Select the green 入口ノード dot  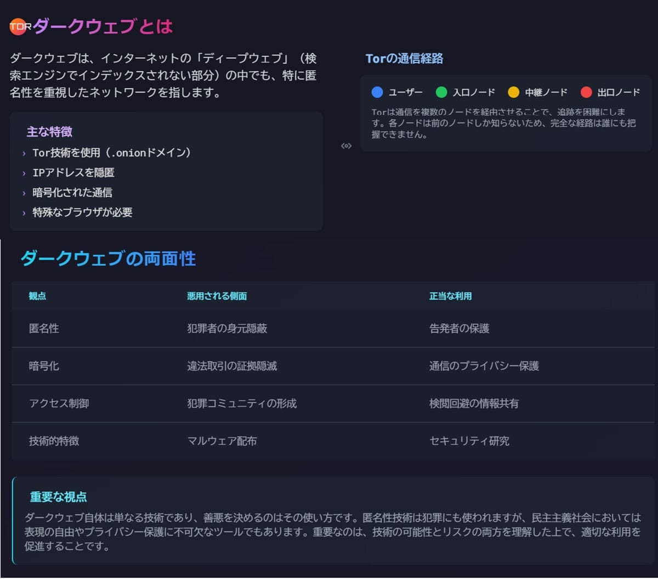[x=441, y=92]
